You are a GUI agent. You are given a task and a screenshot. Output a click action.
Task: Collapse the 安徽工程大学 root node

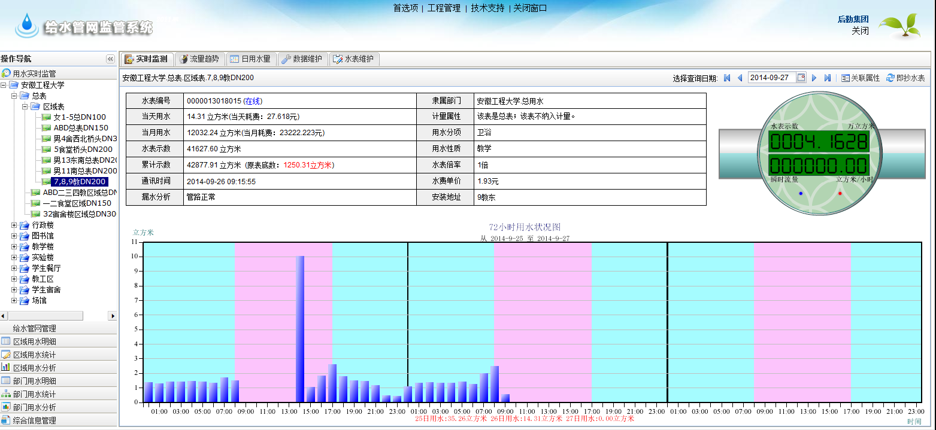[x=4, y=86]
